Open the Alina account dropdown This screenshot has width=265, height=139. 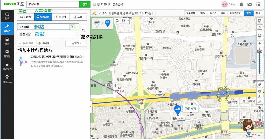(x=233, y=4)
